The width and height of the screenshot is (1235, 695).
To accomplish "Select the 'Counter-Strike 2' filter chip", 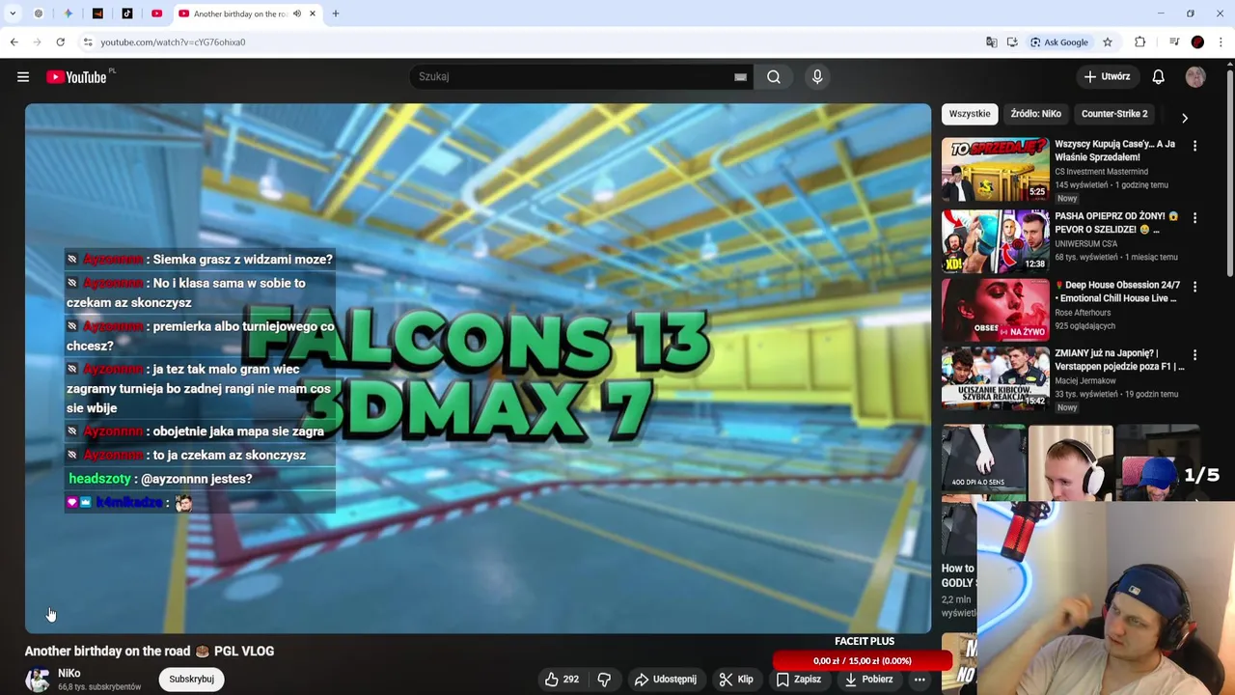I will 1114,114.
